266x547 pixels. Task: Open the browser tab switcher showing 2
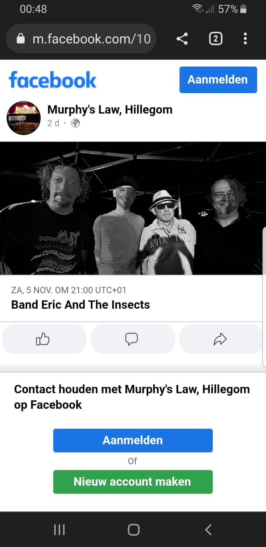pos(215,39)
